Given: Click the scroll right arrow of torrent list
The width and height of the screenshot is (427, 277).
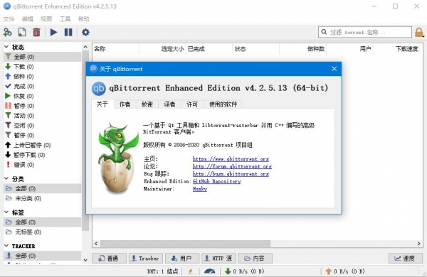Looking at the screenshot, I should (419, 244).
